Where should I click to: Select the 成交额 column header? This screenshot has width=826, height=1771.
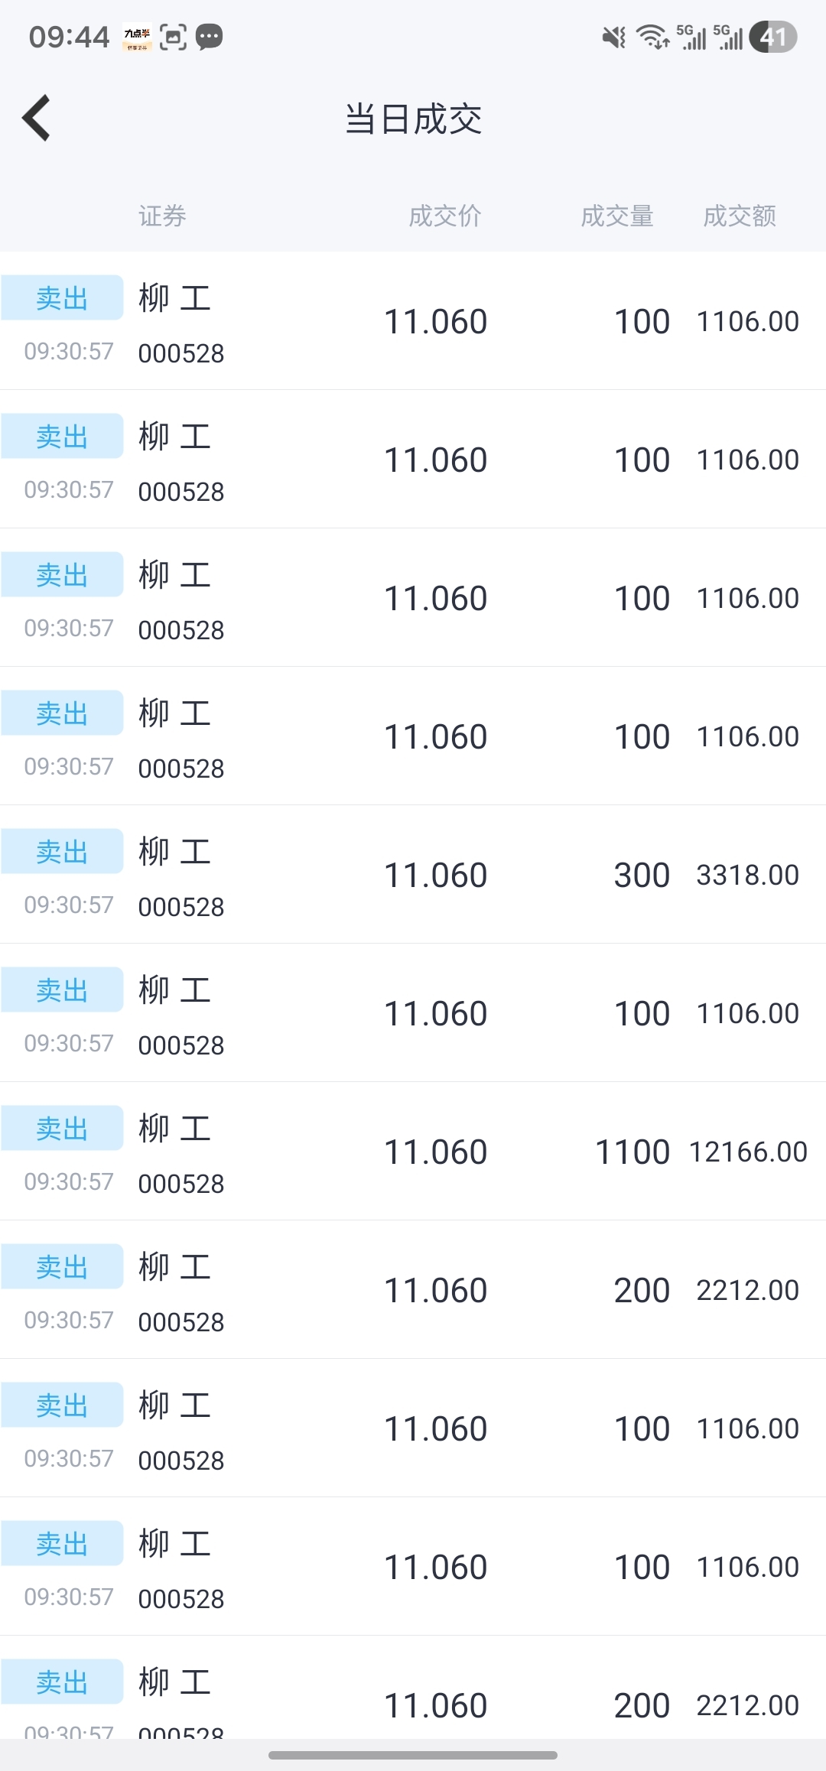click(740, 216)
